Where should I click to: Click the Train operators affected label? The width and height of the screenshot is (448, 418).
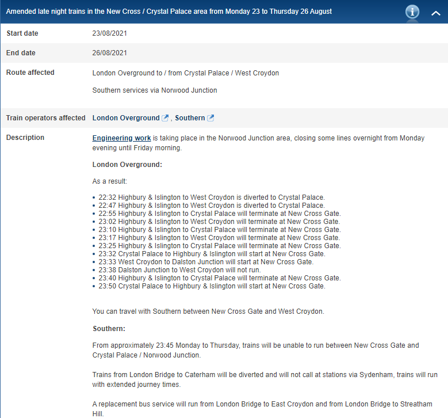tap(45, 118)
